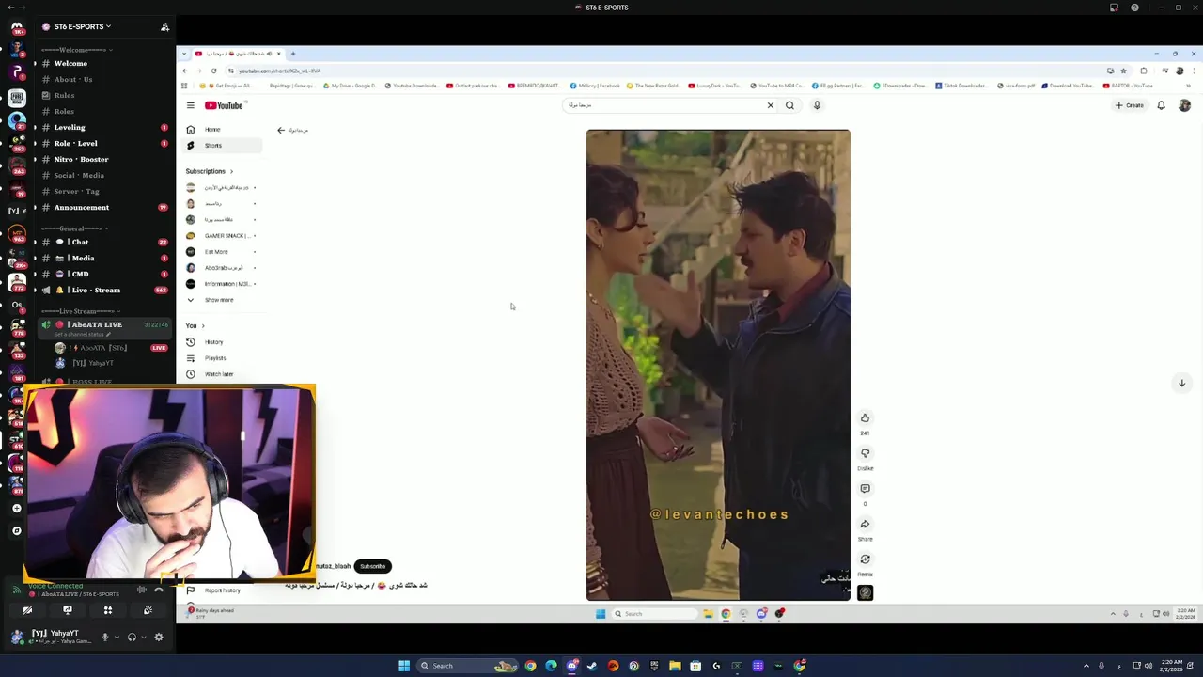The width and height of the screenshot is (1203, 677).
Task: Share your screen in Discord
Action: (x=68, y=610)
